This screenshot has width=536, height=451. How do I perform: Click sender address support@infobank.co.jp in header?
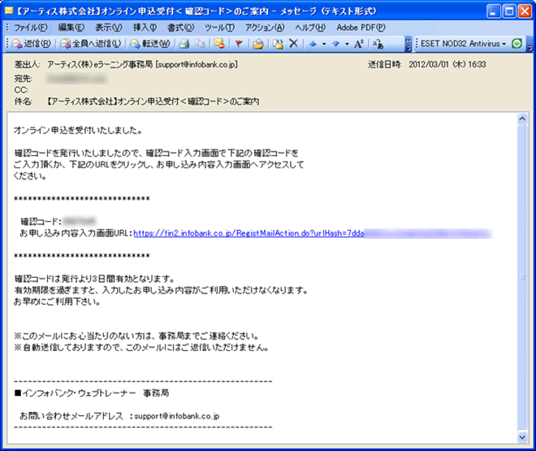point(197,64)
